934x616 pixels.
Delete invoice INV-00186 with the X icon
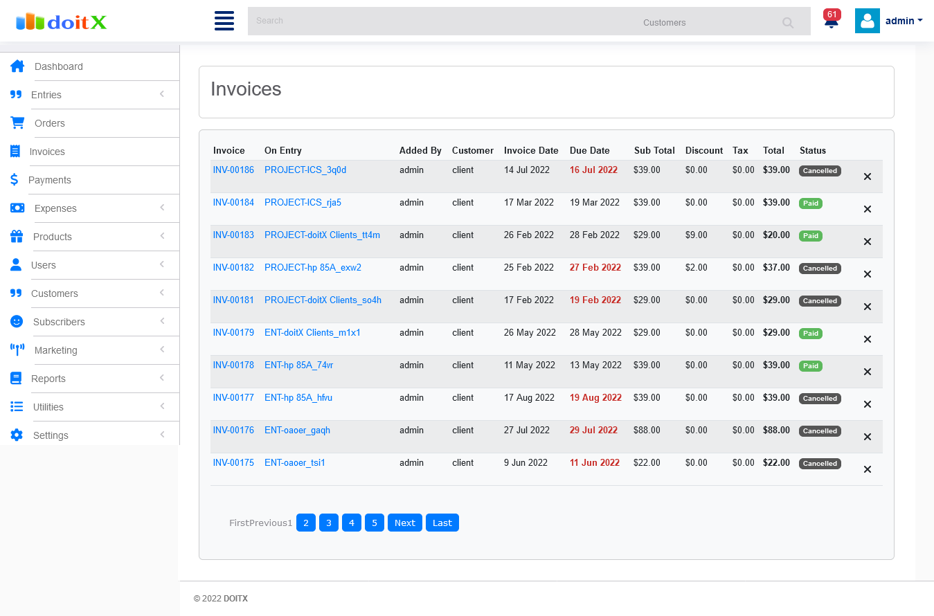pos(868,176)
